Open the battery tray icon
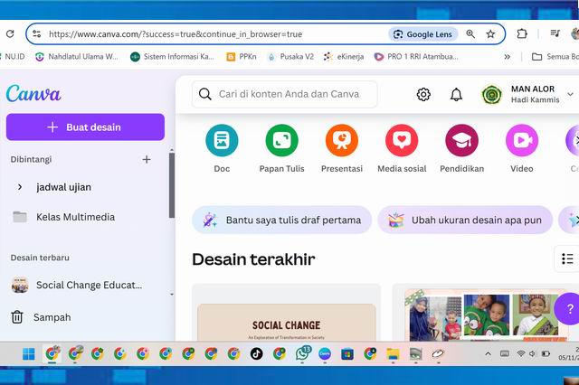The height and width of the screenshot is (385, 579). coord(546,353)
